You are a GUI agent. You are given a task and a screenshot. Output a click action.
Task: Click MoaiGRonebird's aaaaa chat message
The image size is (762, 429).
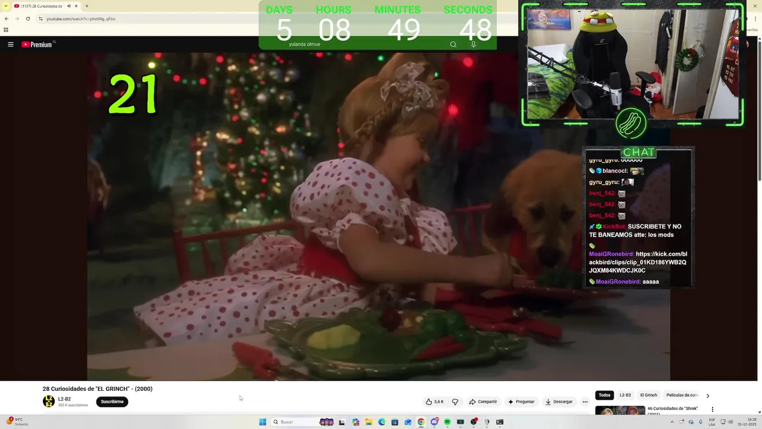click(624, 282)
